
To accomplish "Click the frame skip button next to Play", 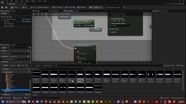I will click(93, 8).
